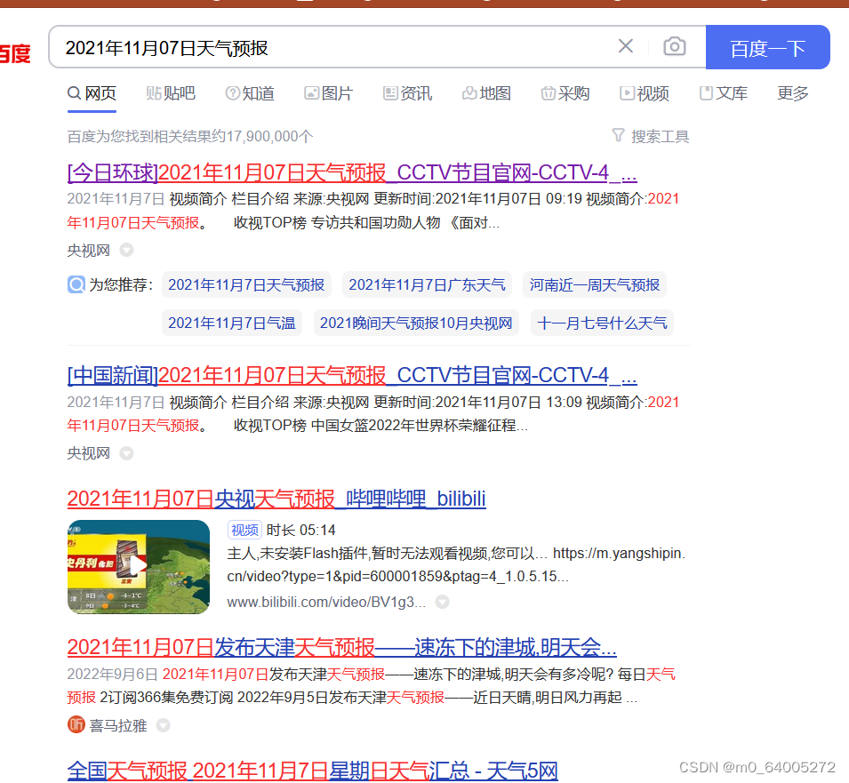The width and height of the screenshot is (849, 783).
Task: Open the 全国天气预报 天气5网 result
Action: [312, 771]
